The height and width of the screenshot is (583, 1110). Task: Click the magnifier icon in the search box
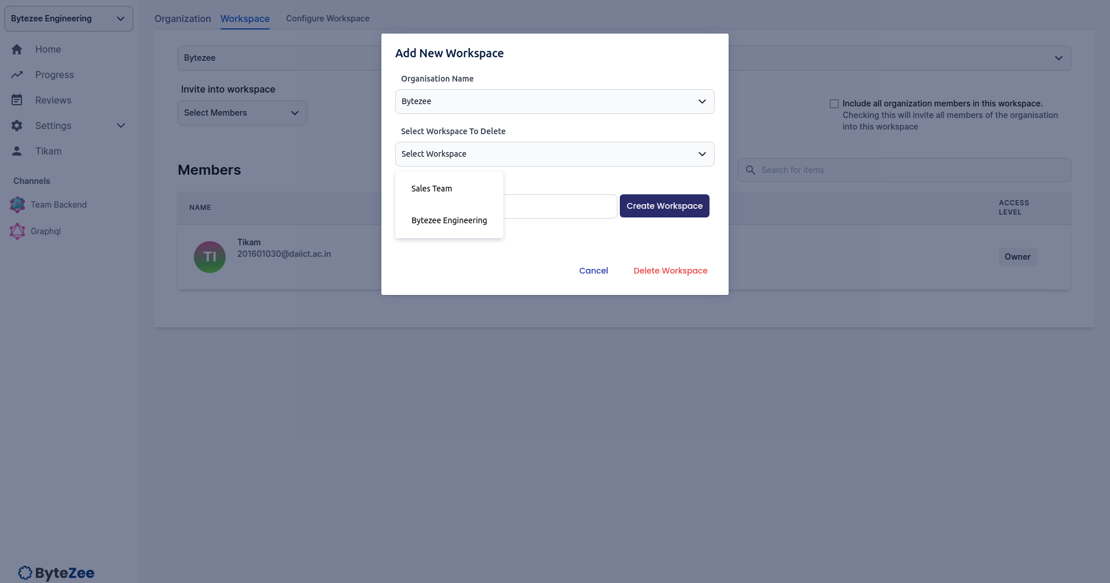coord(751,170)
